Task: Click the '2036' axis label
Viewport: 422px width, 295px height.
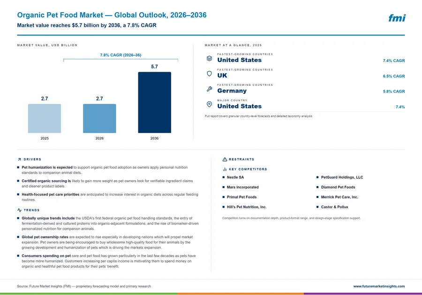Action: tap(154, 138)
